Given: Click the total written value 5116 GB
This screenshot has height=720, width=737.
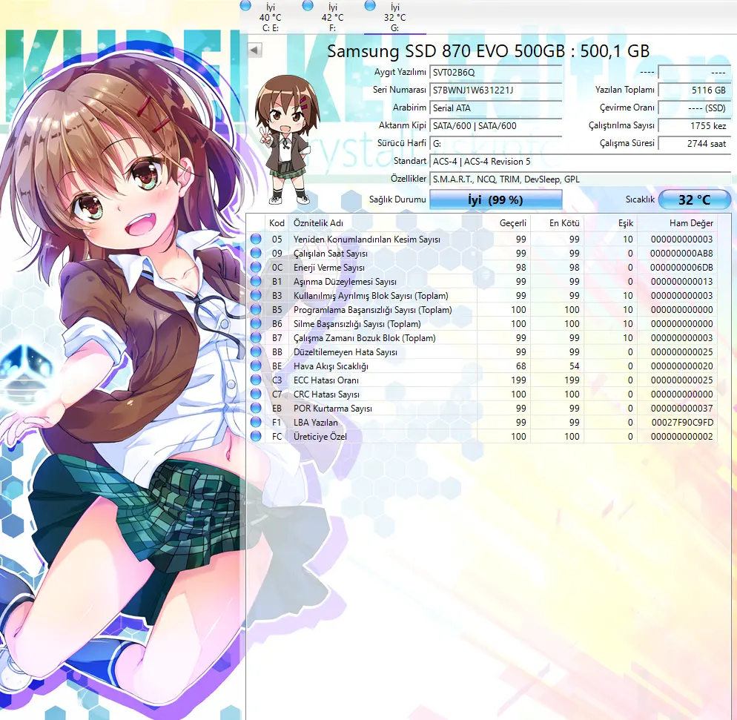Looking at the screenshot, I should pos(694,90).
